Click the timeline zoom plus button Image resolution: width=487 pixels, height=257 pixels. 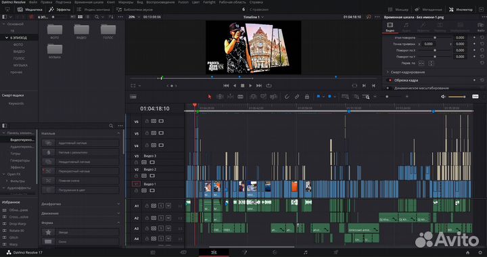coord(407,97)
